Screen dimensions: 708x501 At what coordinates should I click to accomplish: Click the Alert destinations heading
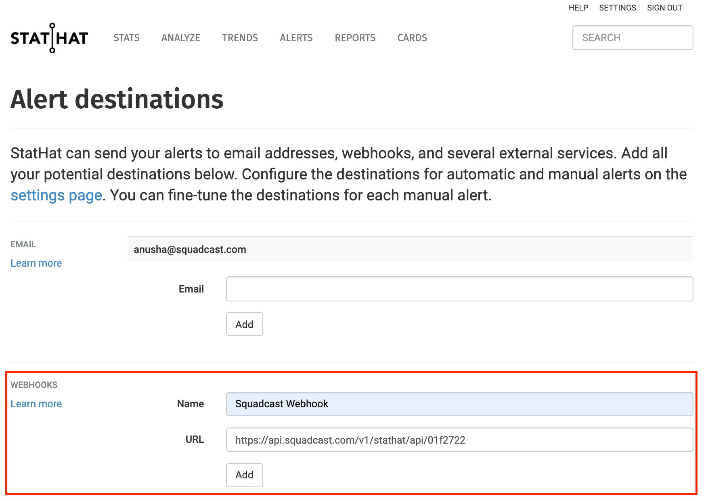pos(117,99)
